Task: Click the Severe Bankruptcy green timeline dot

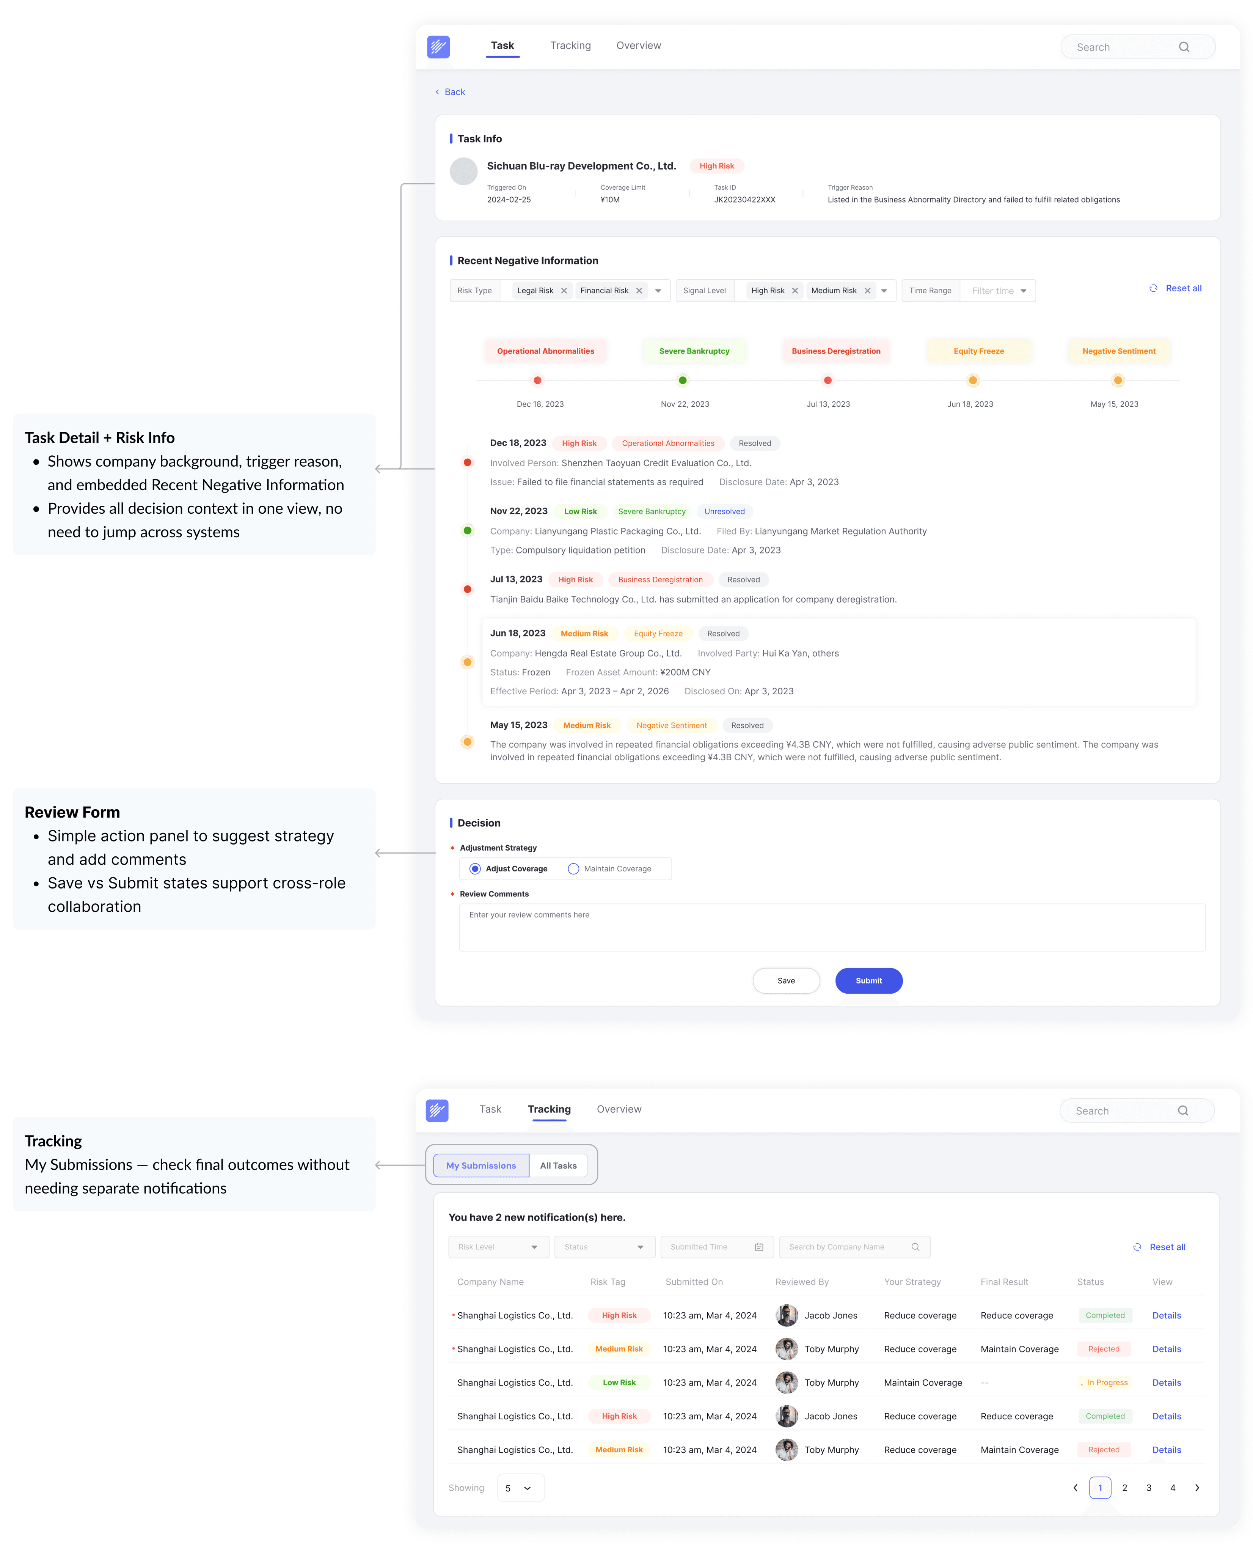Action: coord(683,381)
